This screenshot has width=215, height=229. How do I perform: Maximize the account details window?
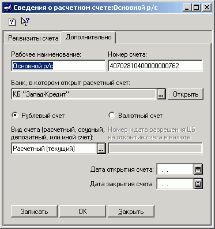[197, 8]
